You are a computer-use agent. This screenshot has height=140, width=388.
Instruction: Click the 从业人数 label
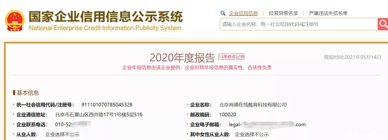pyautogui.click(x=27, y=135)
